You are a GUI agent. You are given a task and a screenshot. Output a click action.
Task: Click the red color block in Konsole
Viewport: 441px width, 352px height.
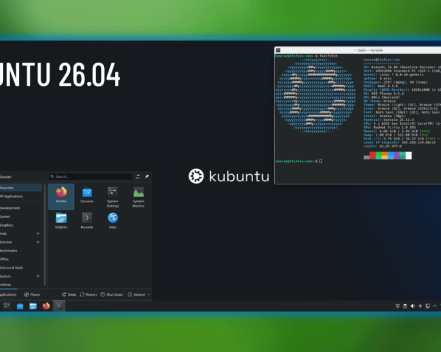click(373, 156)
